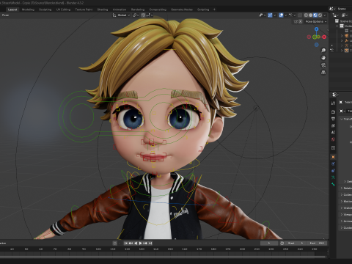This screenshot has width=352, height=264.
Task: Select wireframe viewport shading
Action: 306,15
